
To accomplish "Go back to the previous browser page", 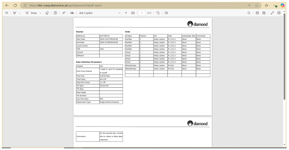I will coord(7,5).
